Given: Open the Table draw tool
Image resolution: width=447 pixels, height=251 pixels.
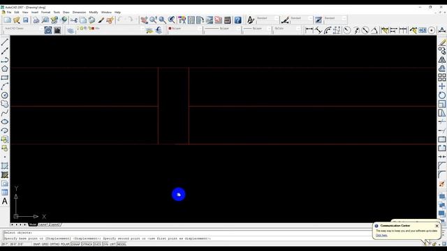Looking at the screenshot, I should (5, 192).
